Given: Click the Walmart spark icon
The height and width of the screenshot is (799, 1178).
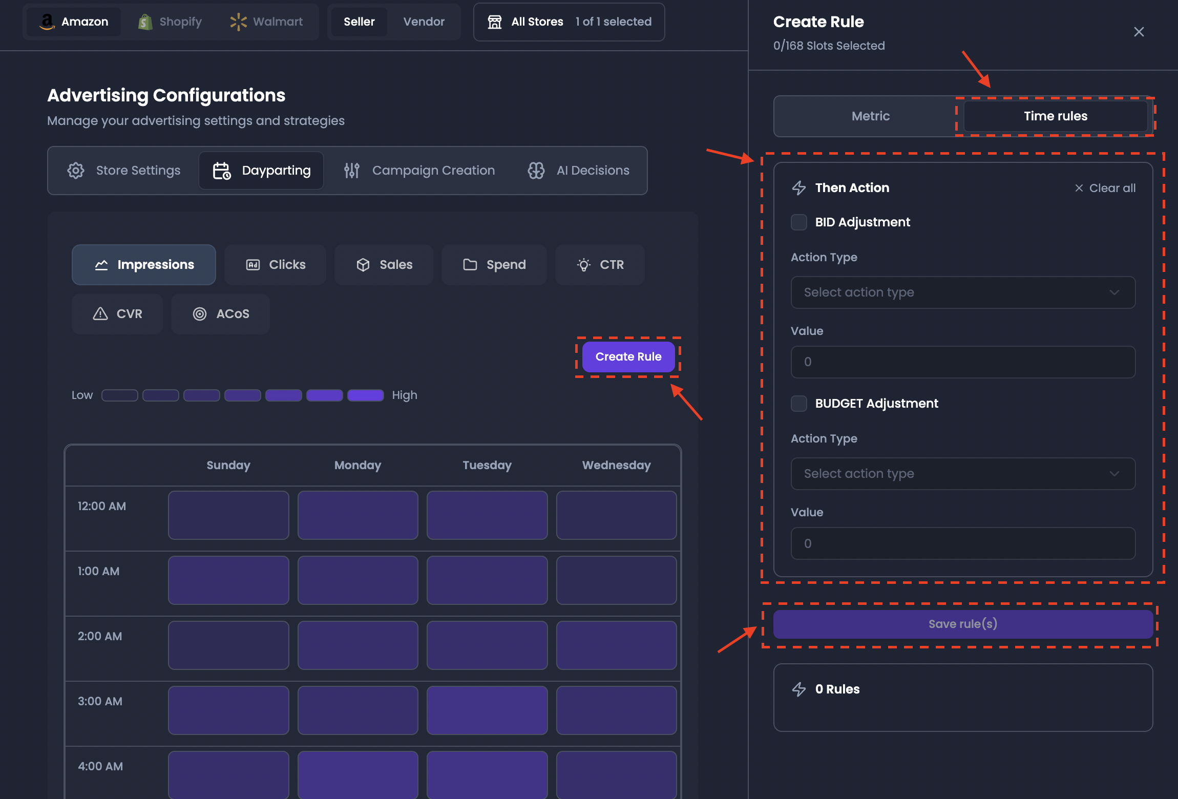Looking at the screenshot, I should point(239,22).
